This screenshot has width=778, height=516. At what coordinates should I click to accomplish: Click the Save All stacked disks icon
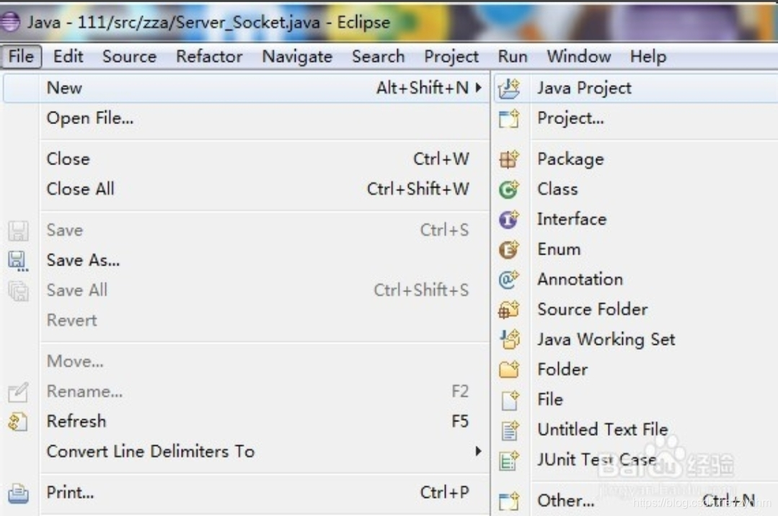pyautogui.click(x=18, y=291)
